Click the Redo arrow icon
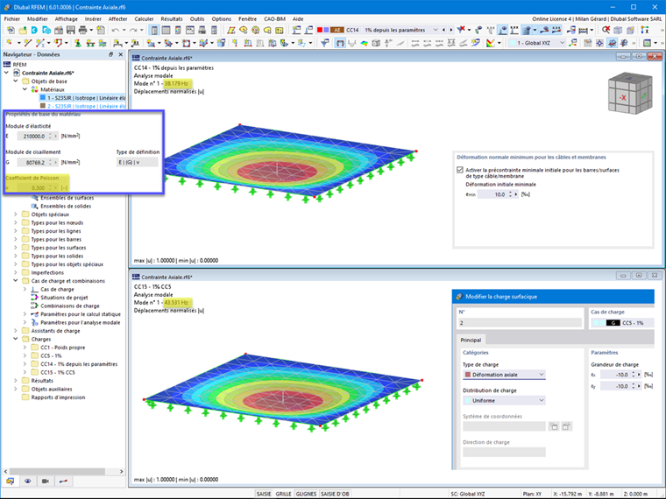666x499 pixels. point(133,30)
